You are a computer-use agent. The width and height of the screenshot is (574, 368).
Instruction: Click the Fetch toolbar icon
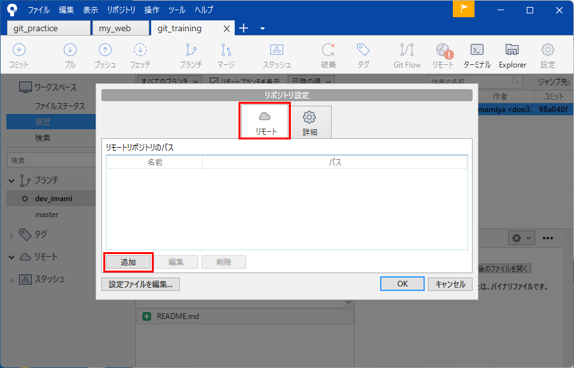click(140, 55)
